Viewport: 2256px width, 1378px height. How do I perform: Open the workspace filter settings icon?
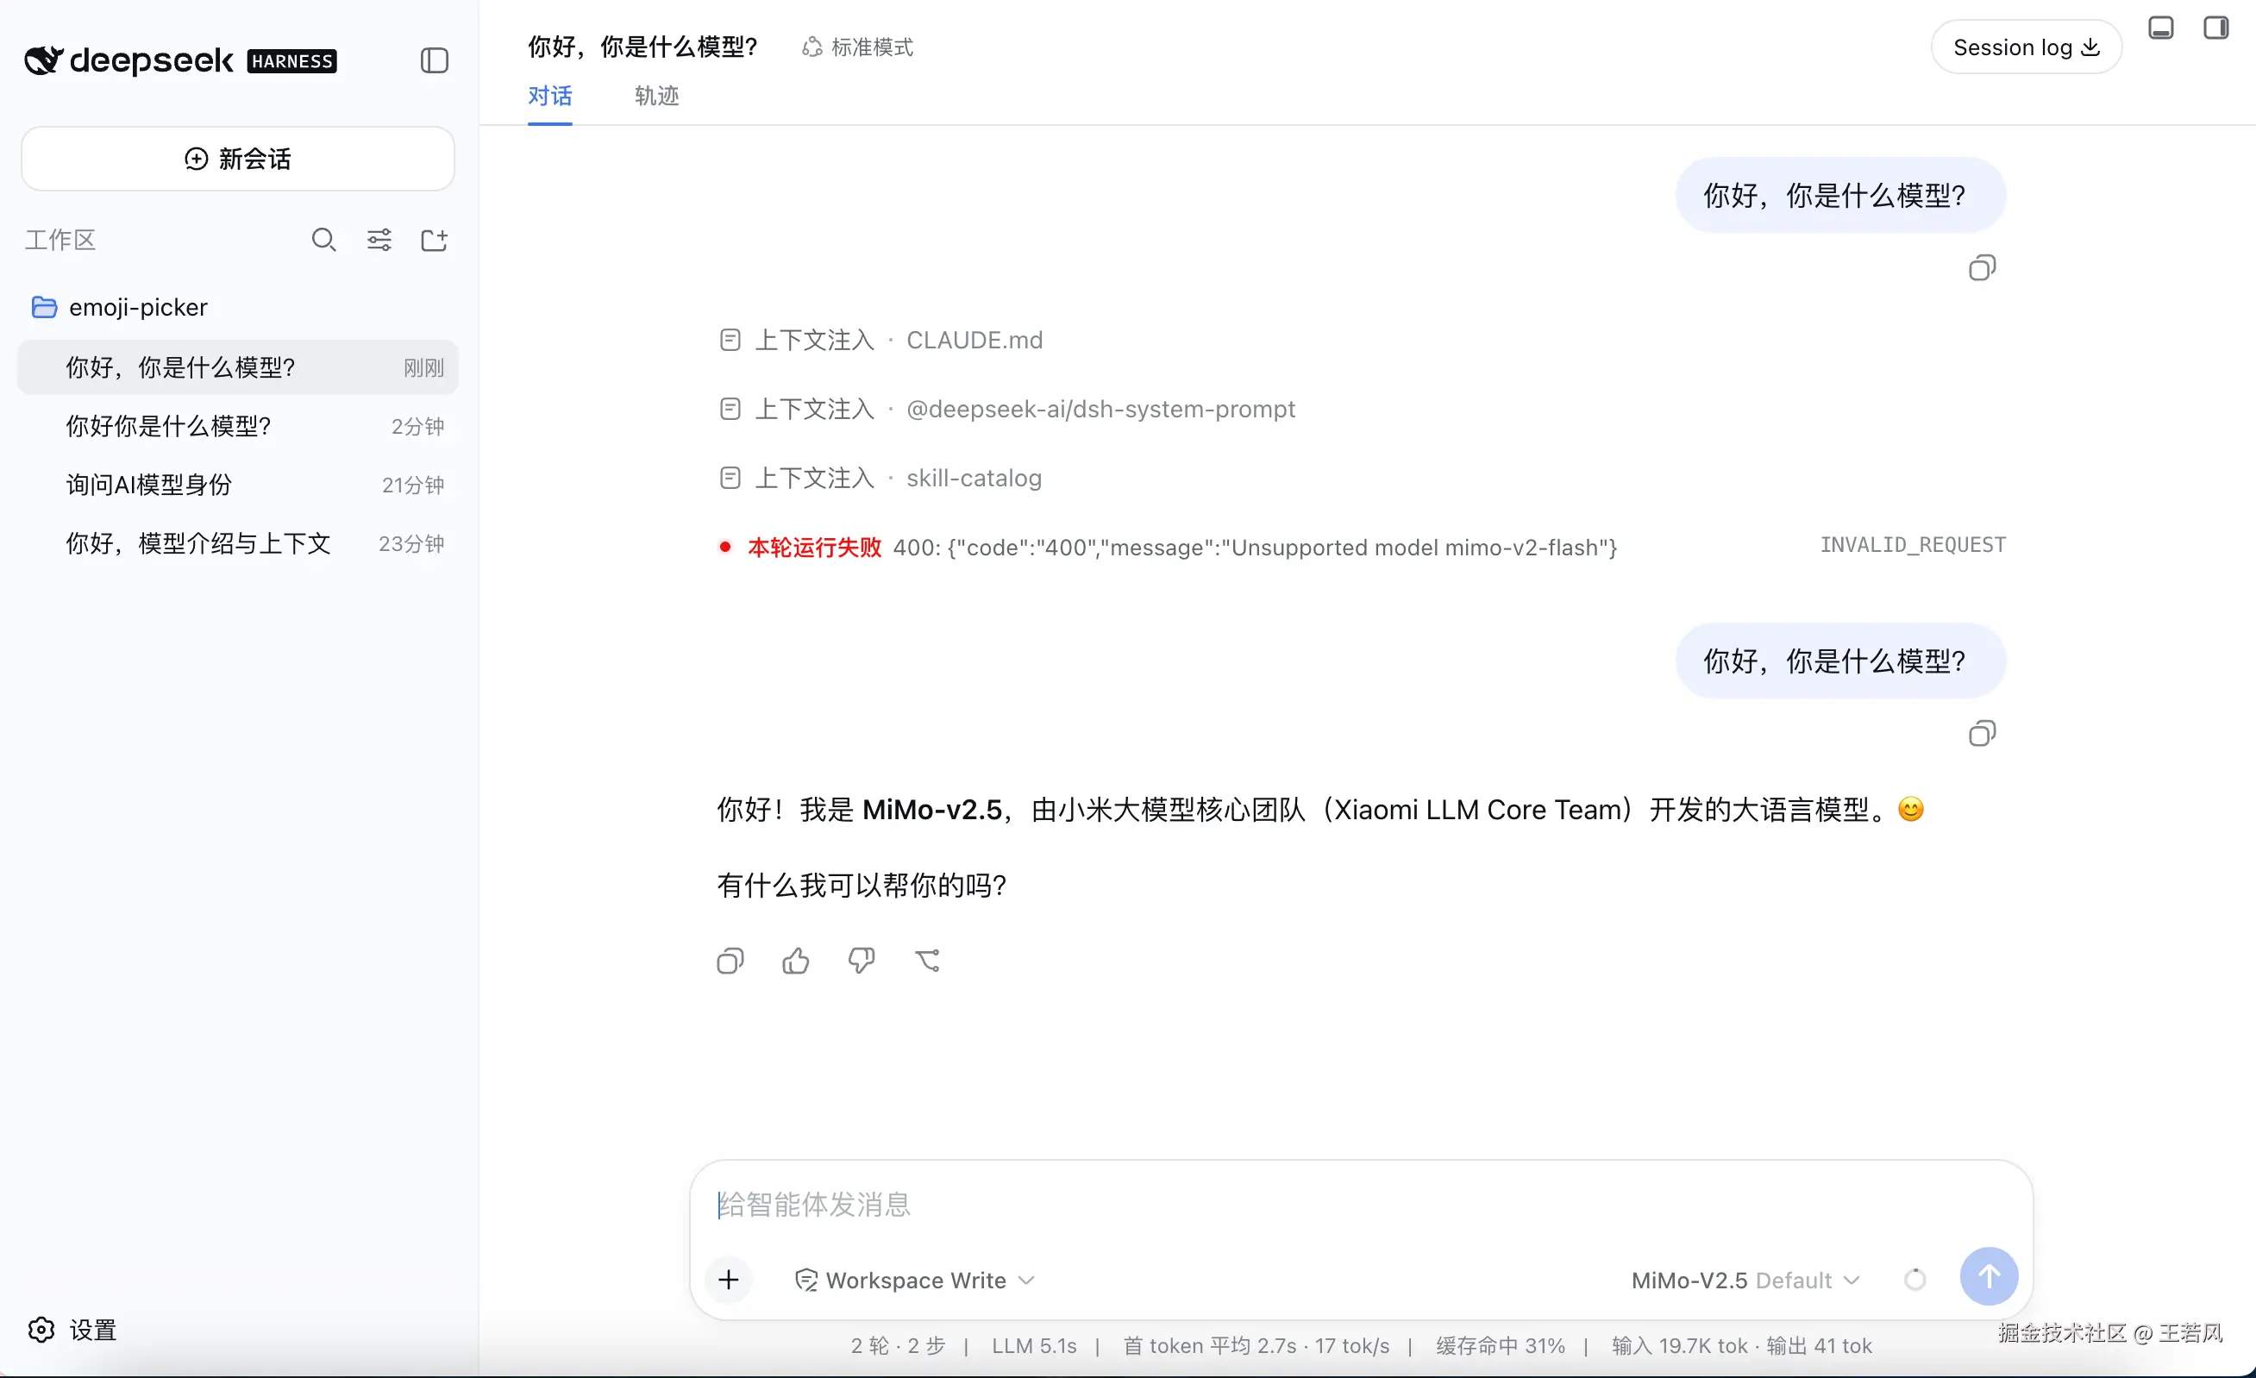click(379, 240)
